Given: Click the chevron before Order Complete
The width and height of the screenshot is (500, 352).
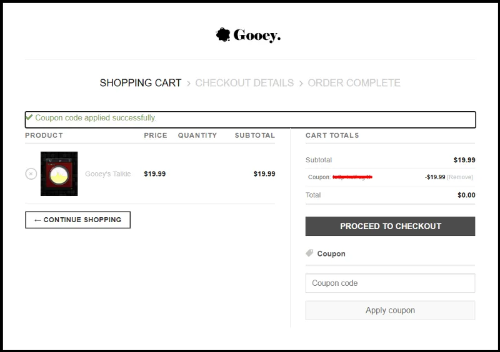Looking at the screenshot, I should (x=301, y=84).
